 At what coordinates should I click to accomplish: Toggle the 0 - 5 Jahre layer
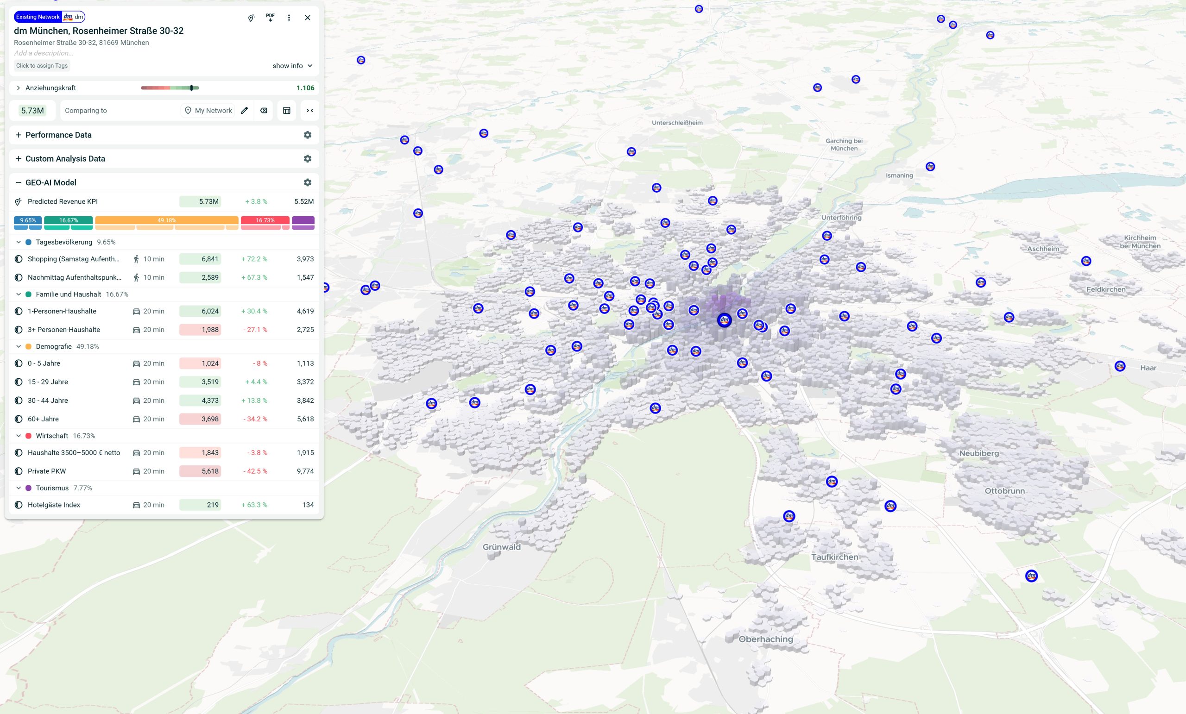pos(18,364)
